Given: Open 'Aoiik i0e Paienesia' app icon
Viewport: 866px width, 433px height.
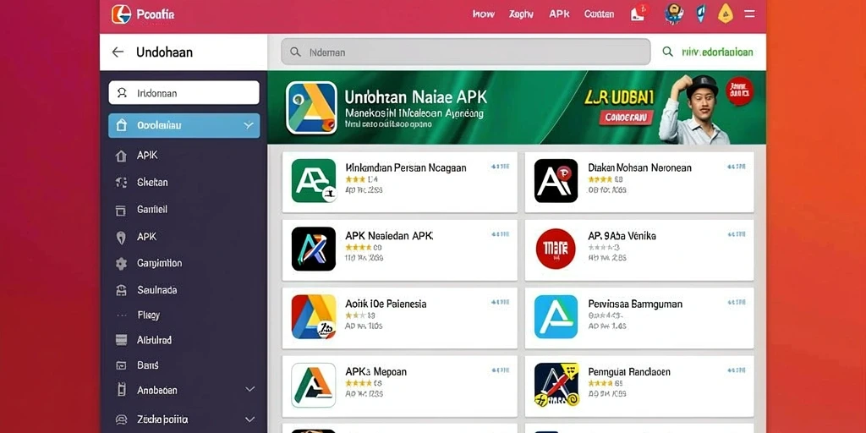Looking at the screenshot, I should point(314,316).
